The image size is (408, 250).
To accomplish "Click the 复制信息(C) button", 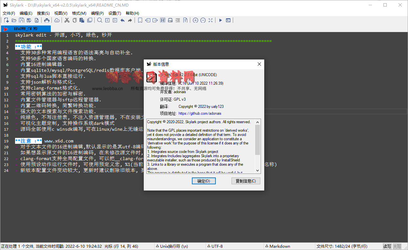I will point(246,181).
